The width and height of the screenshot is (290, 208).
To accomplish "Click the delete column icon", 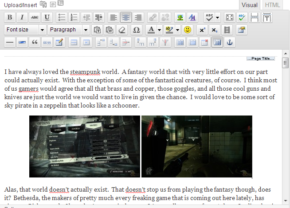I will [x=165, y=42].
